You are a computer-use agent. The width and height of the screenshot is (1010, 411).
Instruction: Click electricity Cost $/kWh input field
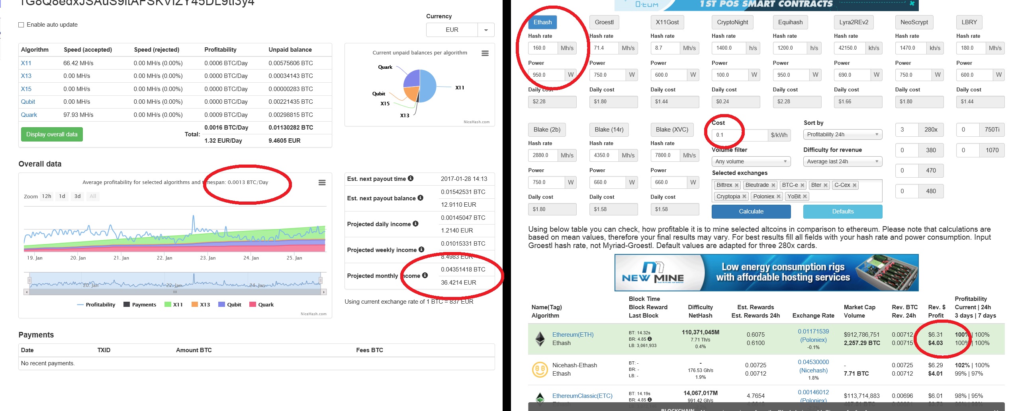coord(740,135)
